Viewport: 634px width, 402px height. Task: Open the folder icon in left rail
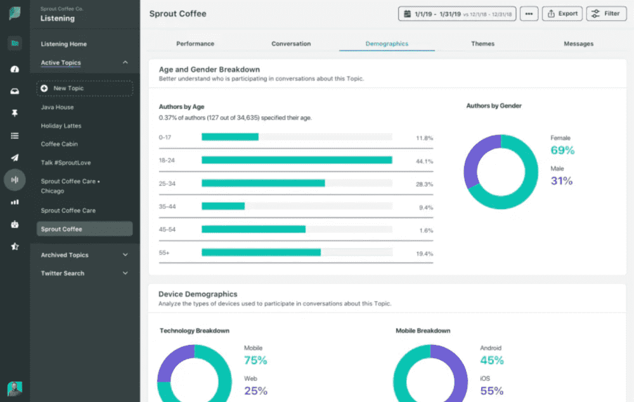15,43
